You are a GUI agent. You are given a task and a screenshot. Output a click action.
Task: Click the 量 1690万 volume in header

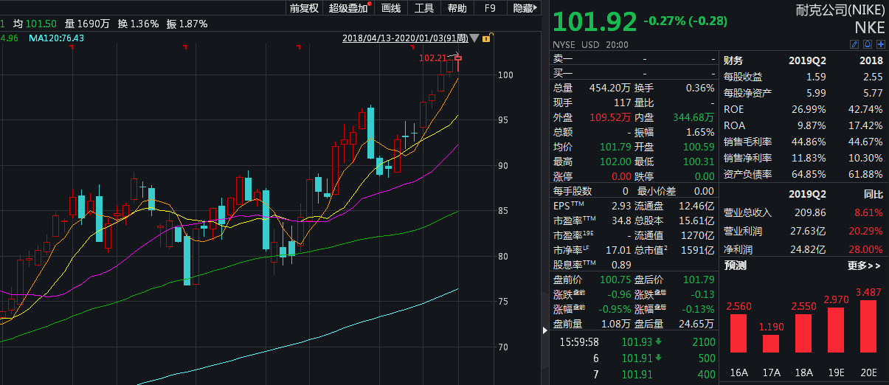[x=88, y=24]
